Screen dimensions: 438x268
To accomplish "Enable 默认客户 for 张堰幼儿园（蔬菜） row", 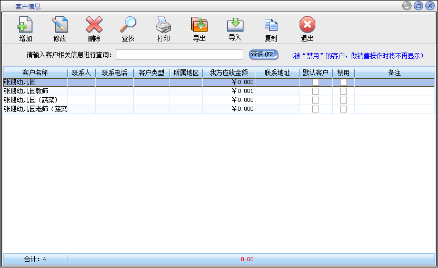I will click(x=315, y=100).
